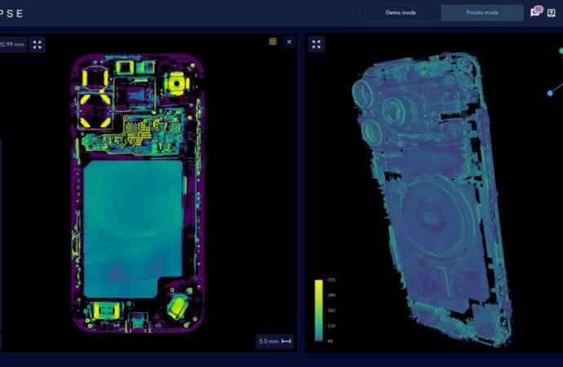The image size is (563, 367).
Task: Switch to Private mode
Action: tap(482, 12)
